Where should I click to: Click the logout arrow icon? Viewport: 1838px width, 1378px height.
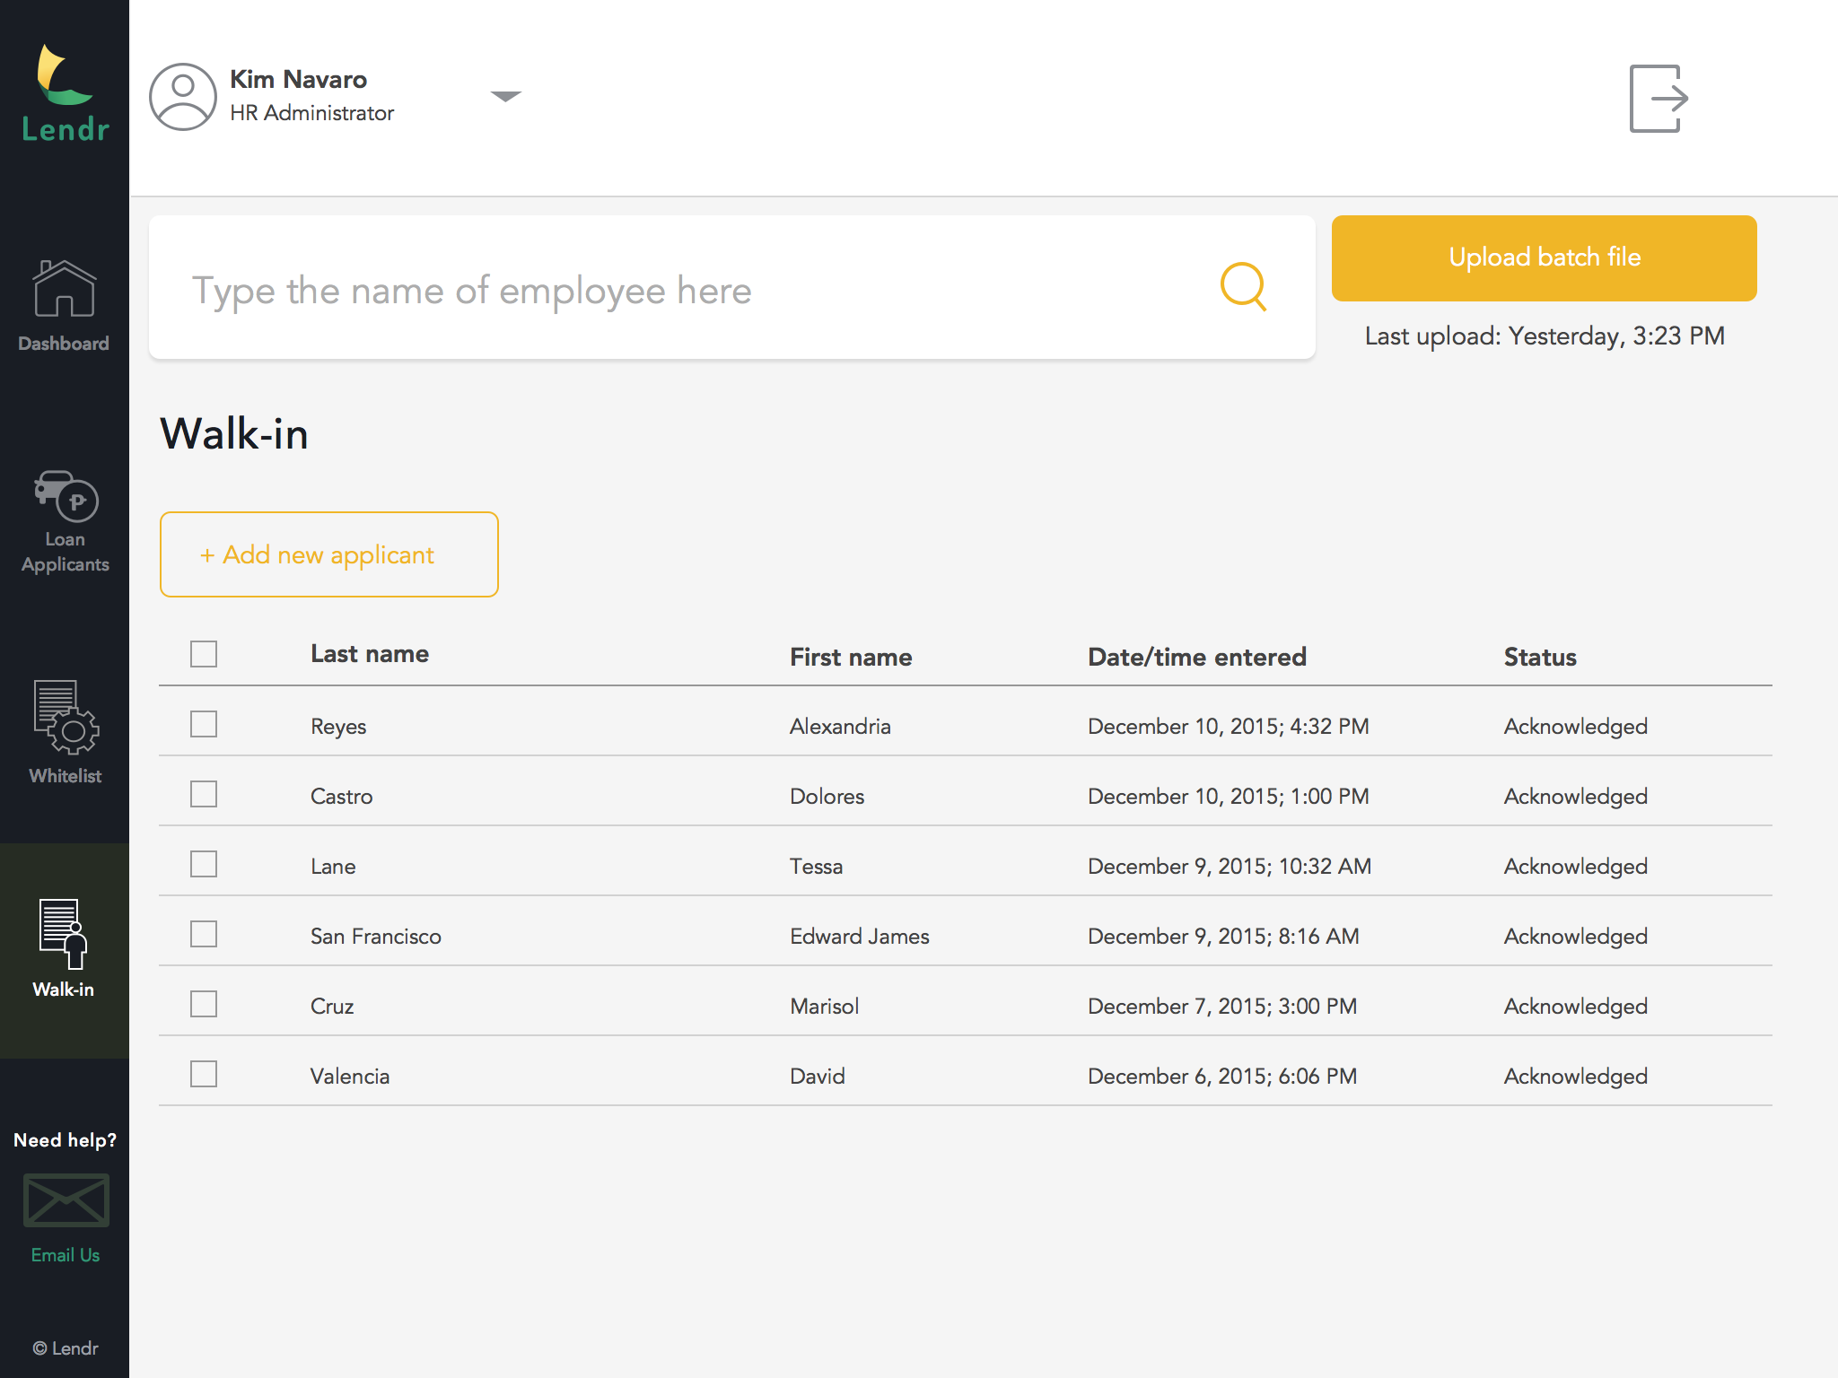click(x=1658, y=99)
